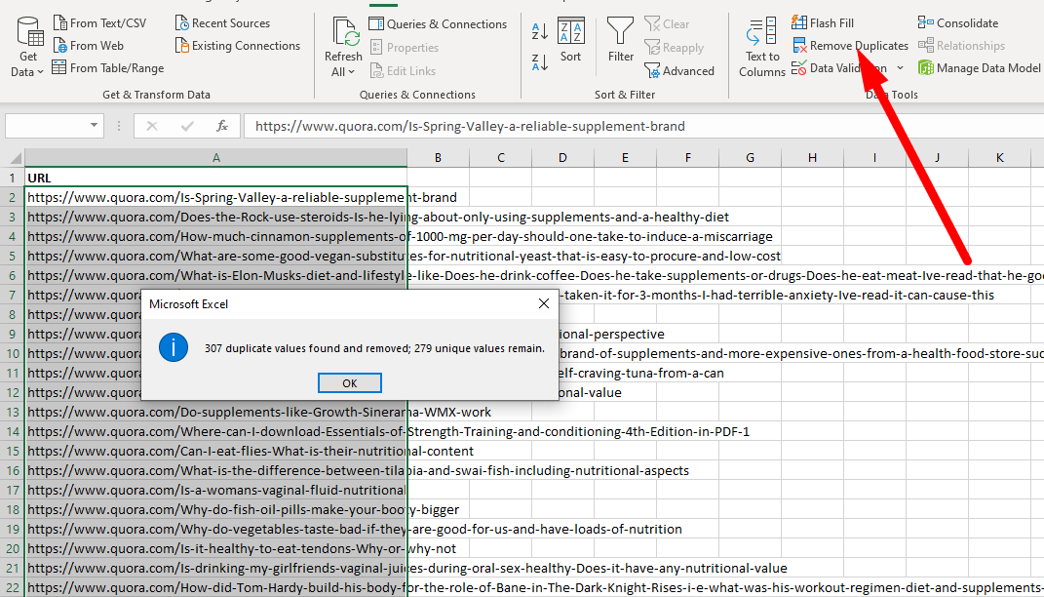Select the Does-the-Rock-use-steroids URL cell
The width and height of the screenshot is (1044, 597).
coord(215,218)
